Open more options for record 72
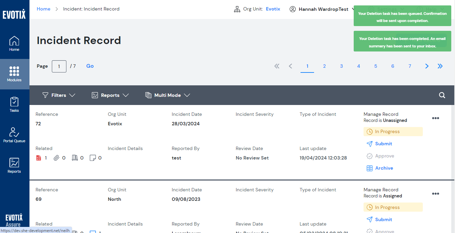The image size is (455, 233). (435, 118)
